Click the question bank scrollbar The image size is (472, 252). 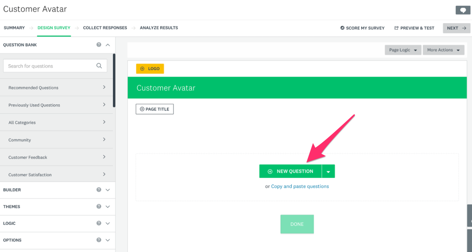[x=114, y=80]
